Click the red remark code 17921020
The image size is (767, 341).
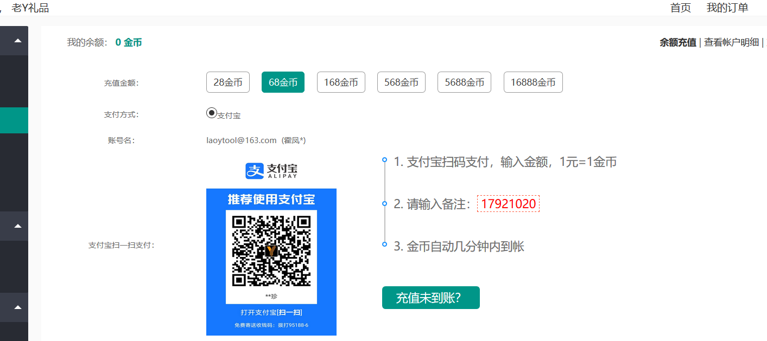(509, 204)
